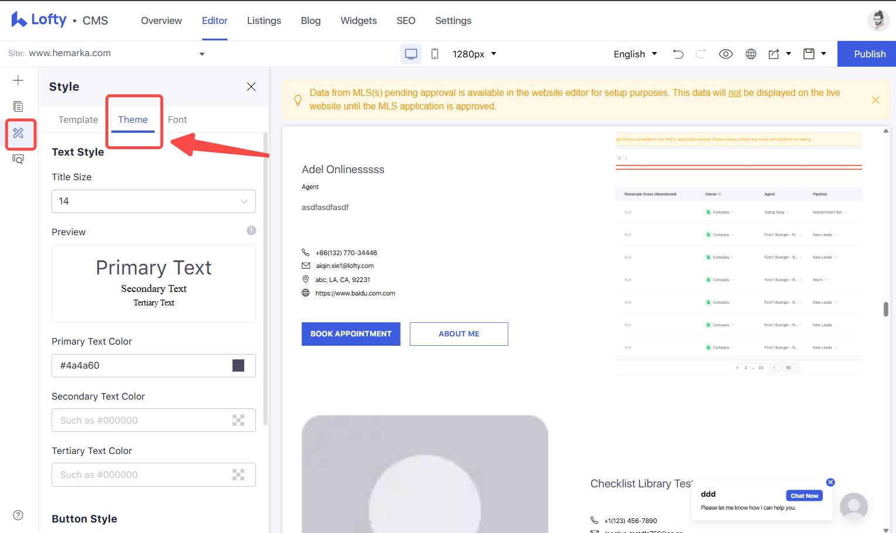Screen dimensions: 896x533
Task: Open the Title Size dropdown
Action: tap(153, 201)
